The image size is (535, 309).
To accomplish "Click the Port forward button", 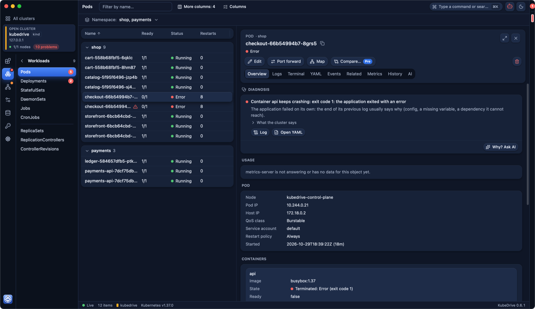I will tap(286, 61).
